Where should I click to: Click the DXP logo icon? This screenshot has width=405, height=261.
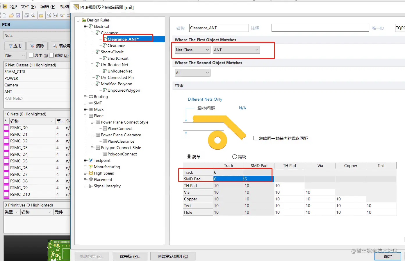[x=5, y=6]
